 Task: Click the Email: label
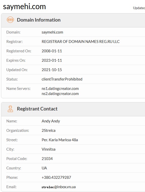click(11, 187)
